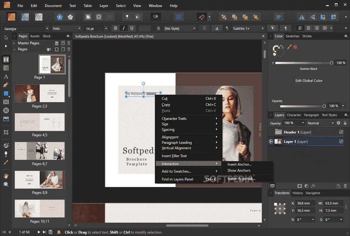Choose Insert Hyperlink... from submenu
Viewport: 350px width, 236px height.
[241, 179]
